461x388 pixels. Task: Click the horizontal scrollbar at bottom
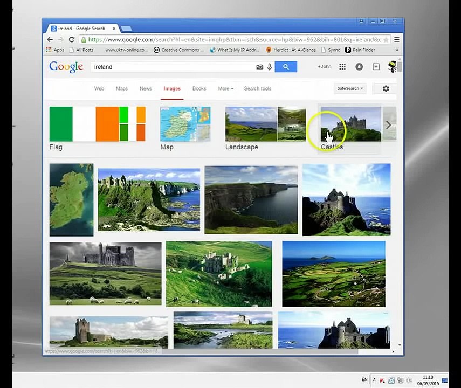tap(260, 351)
